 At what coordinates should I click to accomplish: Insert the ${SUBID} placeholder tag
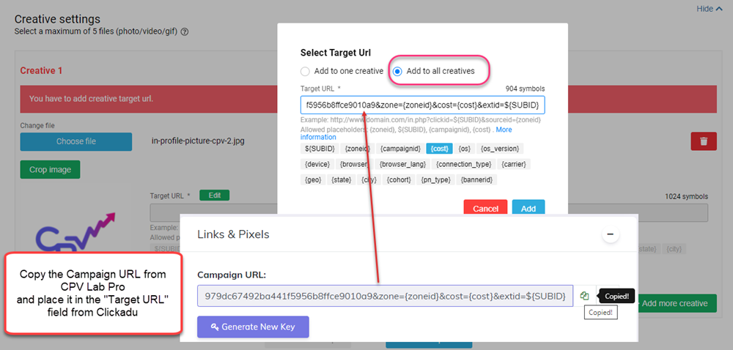click(319, 149)
